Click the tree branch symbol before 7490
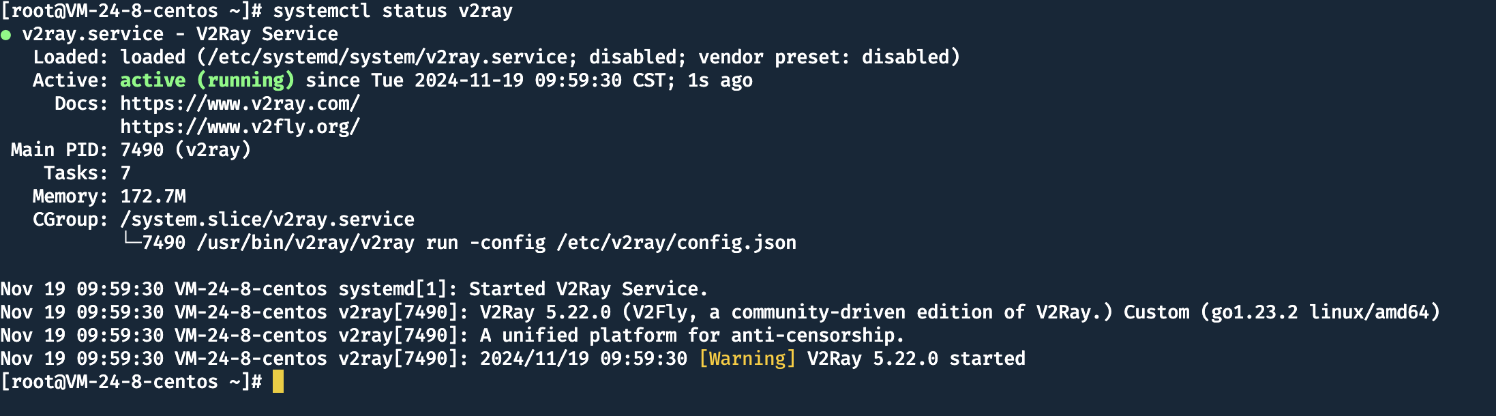Image resolution: width=1496 pixels, height=416 pixels. [x=131, y=239]
